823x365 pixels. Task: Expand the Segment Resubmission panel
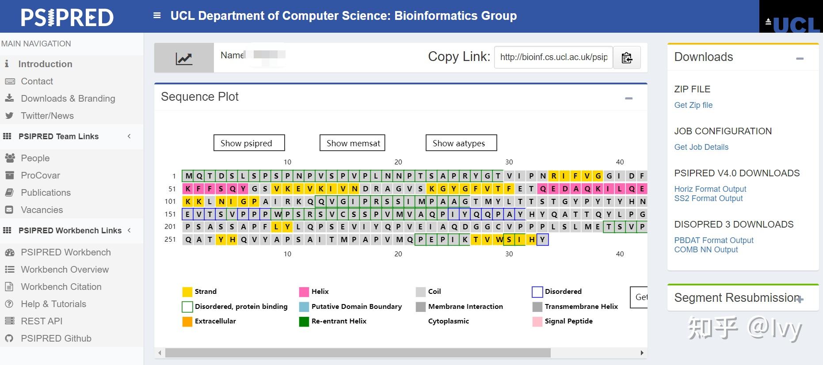pos(800,299)
